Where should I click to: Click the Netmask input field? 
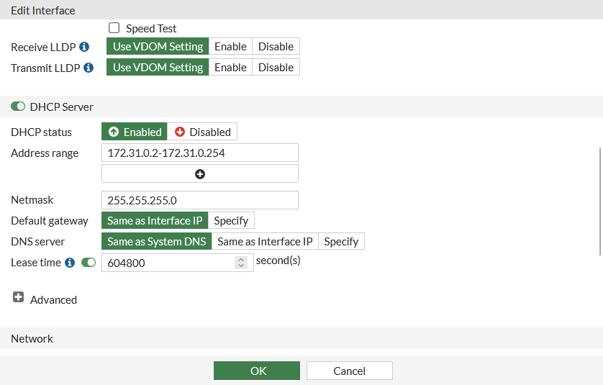click(x=200, y=200)
